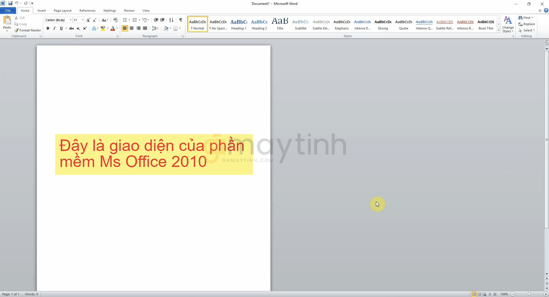Click the Clear Formatting icon
Image resolution: width=549 pixels, height=297 pixels.
(116, 20)
